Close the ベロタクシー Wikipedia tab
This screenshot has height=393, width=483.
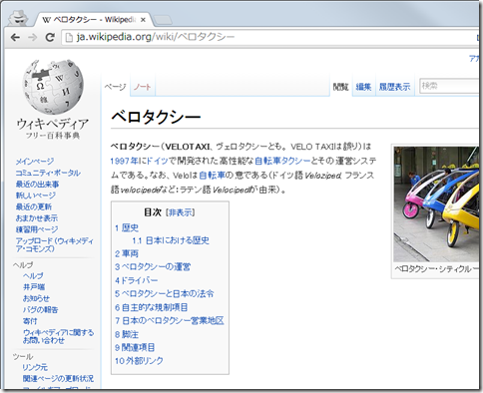pyautogui.click(x=143, y=20)
